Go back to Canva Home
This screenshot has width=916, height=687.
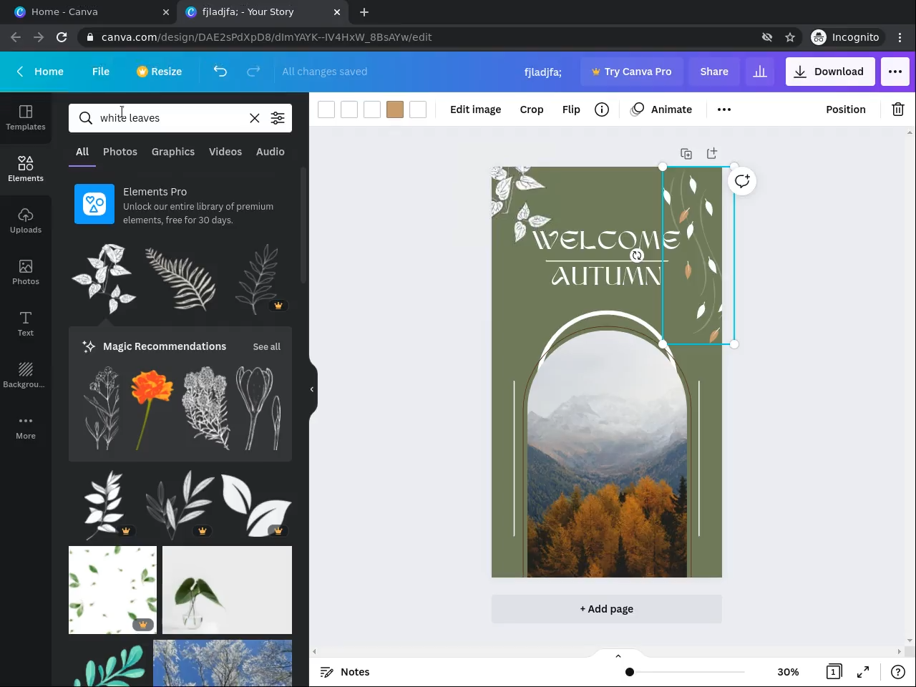[x=40, y=72]
